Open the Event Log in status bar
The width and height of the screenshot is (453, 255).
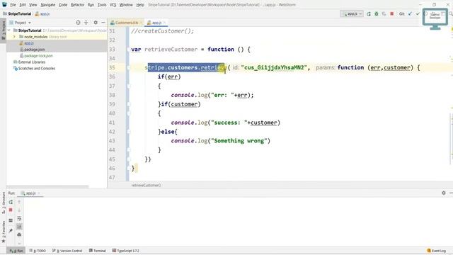pos(437,251)
